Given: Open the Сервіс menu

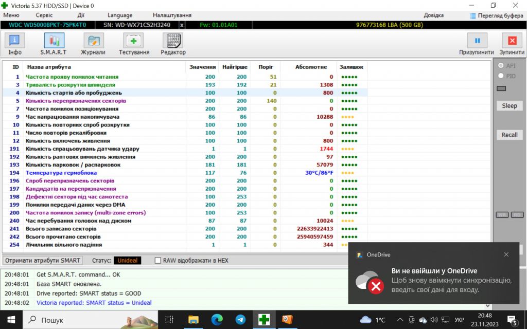Looking at the screenshot, I should pos(44,15).
